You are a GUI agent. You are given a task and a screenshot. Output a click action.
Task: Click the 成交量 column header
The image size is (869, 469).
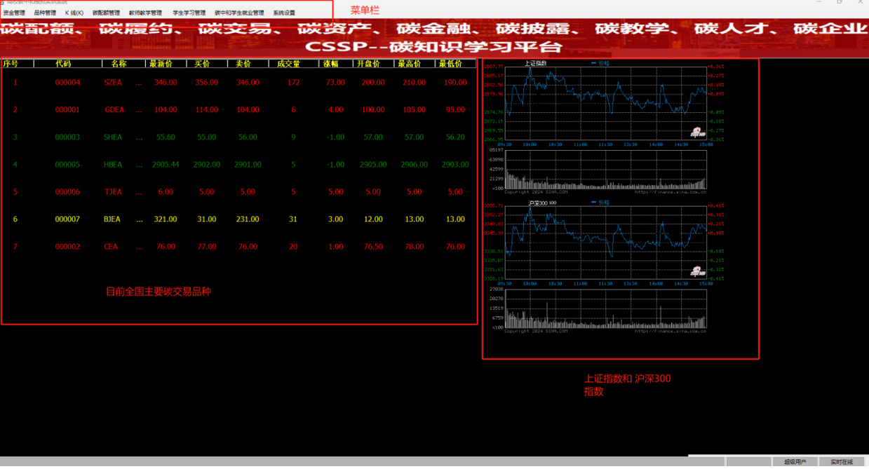288,64
